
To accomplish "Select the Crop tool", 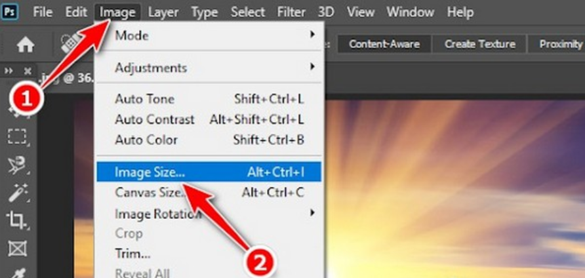I will 17,220.
